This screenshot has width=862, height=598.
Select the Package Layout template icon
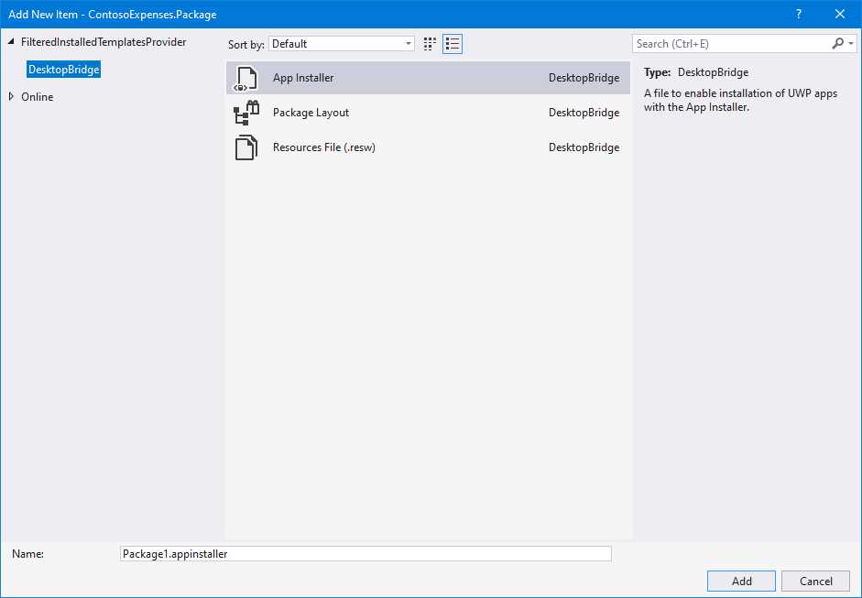[x=246, y=113]
